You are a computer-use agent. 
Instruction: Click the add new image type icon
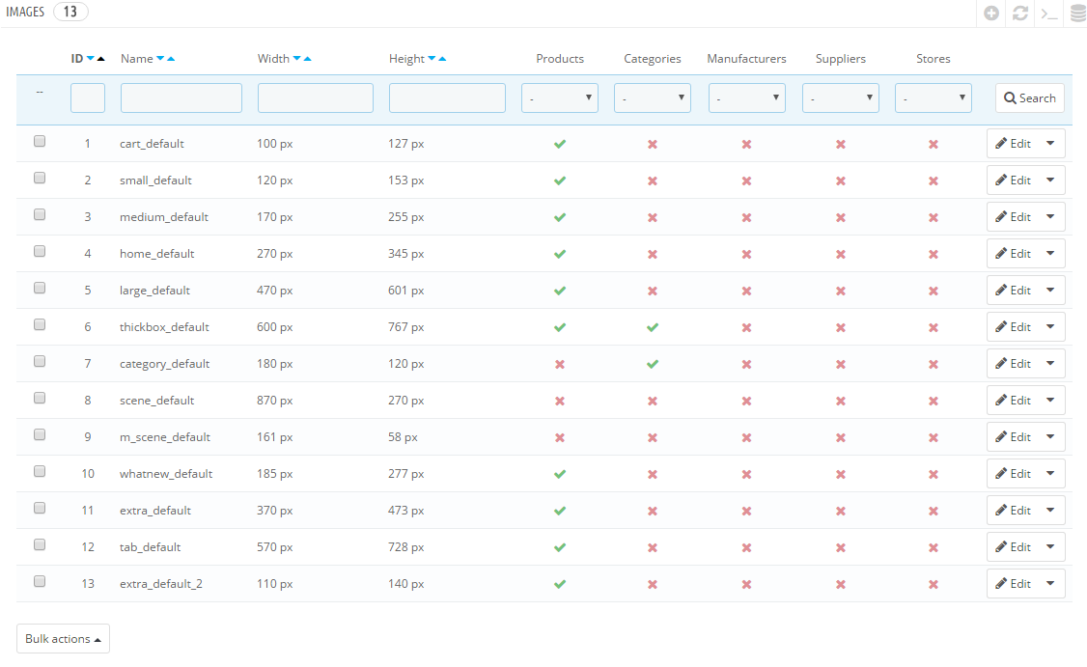(x=991, y=14)
